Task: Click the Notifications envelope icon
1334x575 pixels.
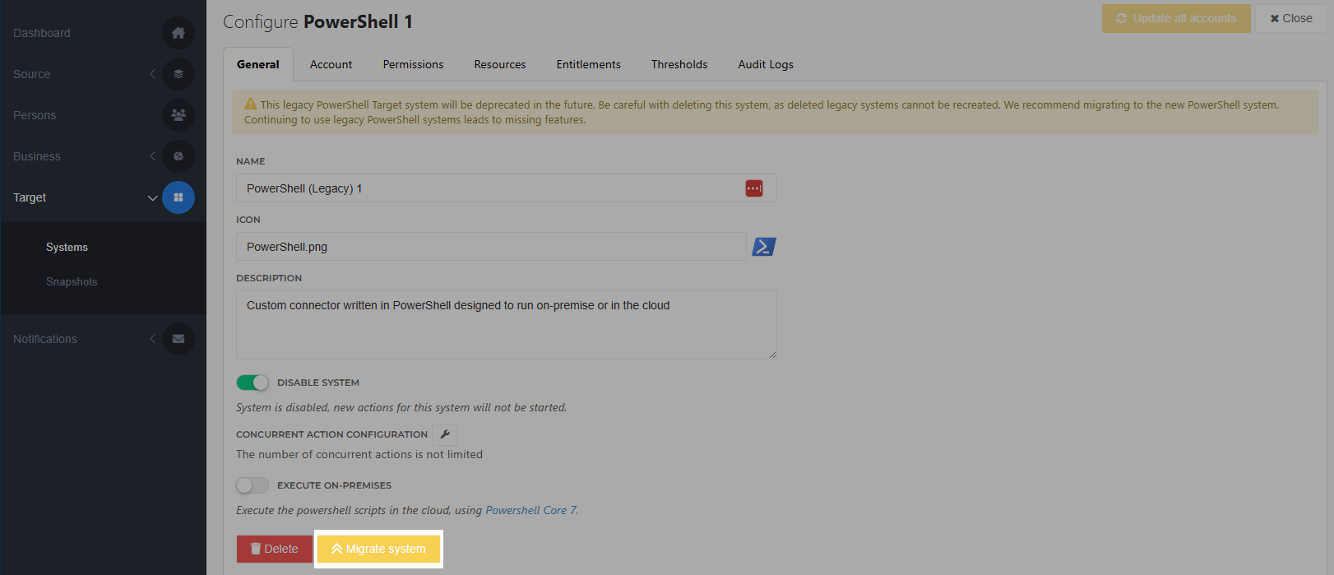Action: pos(178,339)
